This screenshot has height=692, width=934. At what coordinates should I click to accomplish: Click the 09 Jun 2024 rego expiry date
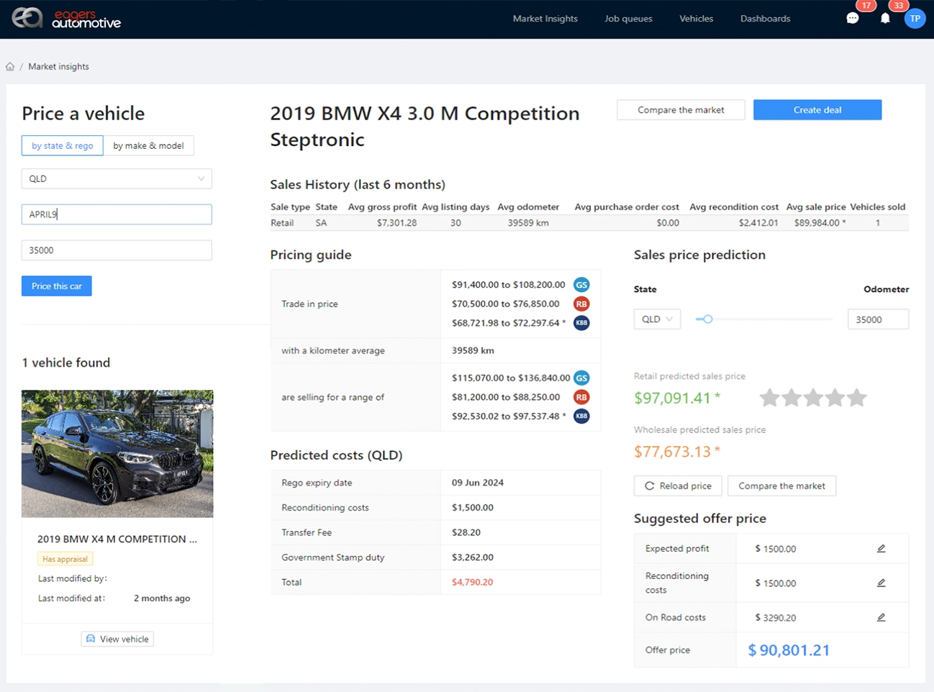click(x=478, y=483)
